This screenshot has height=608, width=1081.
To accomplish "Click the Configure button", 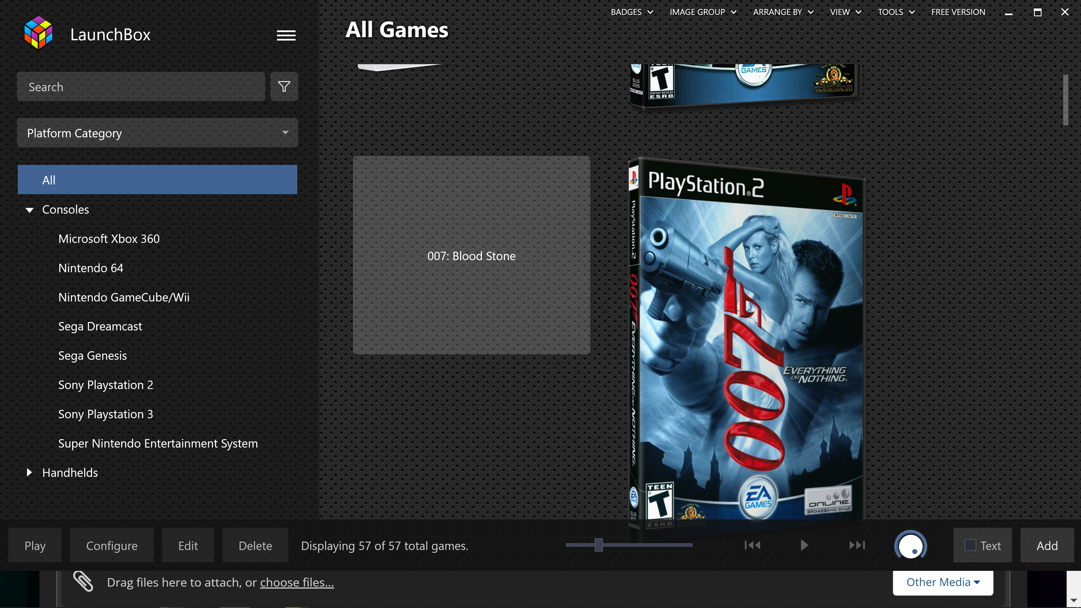I will 112,545.
